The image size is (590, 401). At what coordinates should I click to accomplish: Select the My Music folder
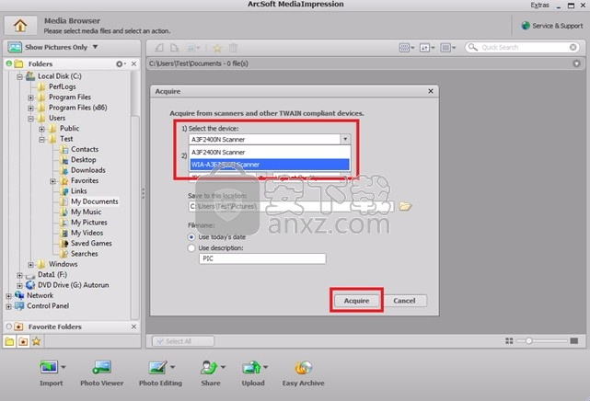tap(87, 212)
